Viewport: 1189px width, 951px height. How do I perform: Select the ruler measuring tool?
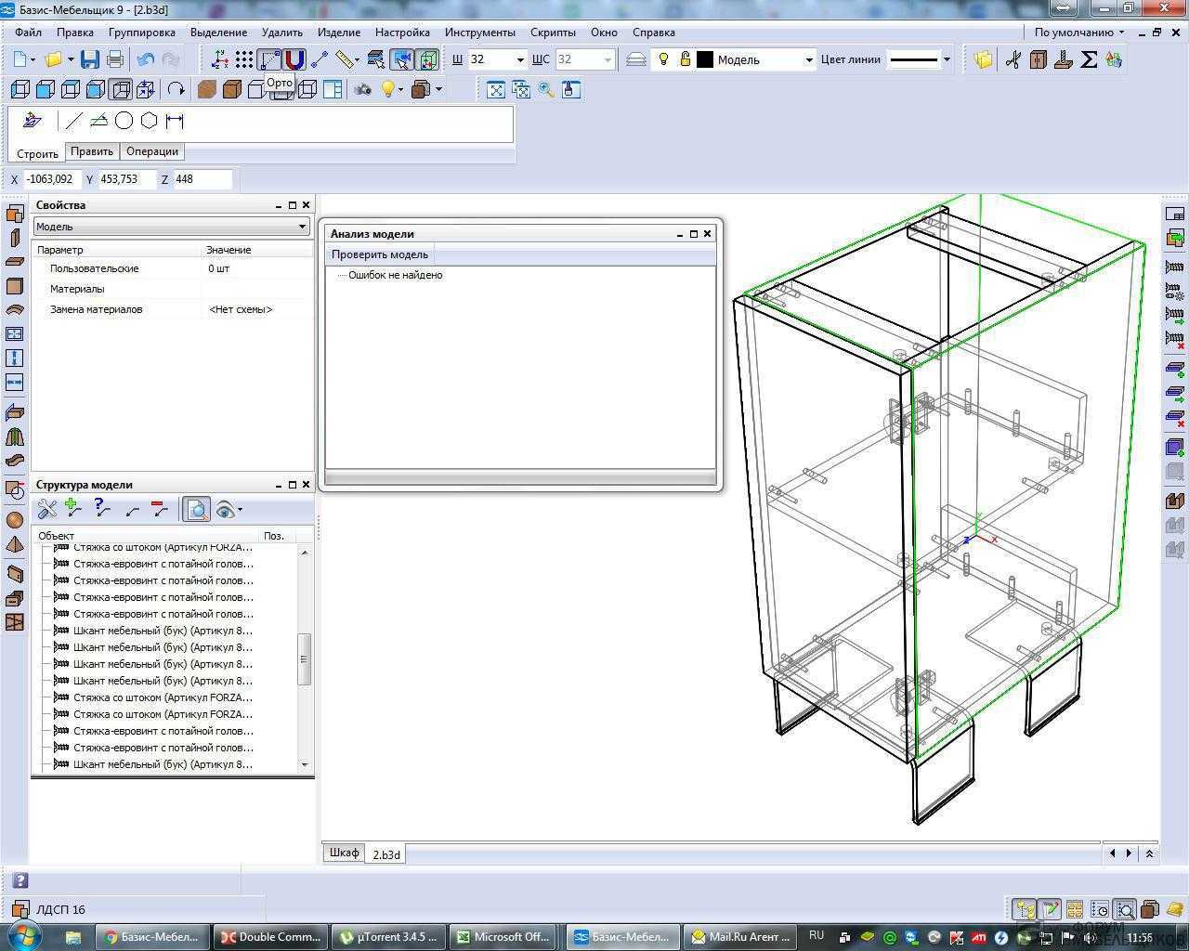tap(346, 59)
